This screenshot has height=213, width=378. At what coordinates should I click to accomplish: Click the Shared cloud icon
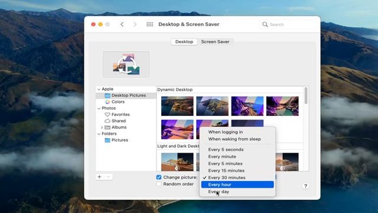tap(107, 121)
